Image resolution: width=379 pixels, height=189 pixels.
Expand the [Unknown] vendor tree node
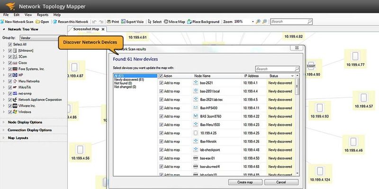tap(4, 51)
